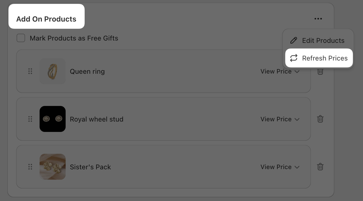The width and height of the screenshot is (363, 201).
Task: Click the Royal wheel stud thumbnail
Action: [53, 119]
